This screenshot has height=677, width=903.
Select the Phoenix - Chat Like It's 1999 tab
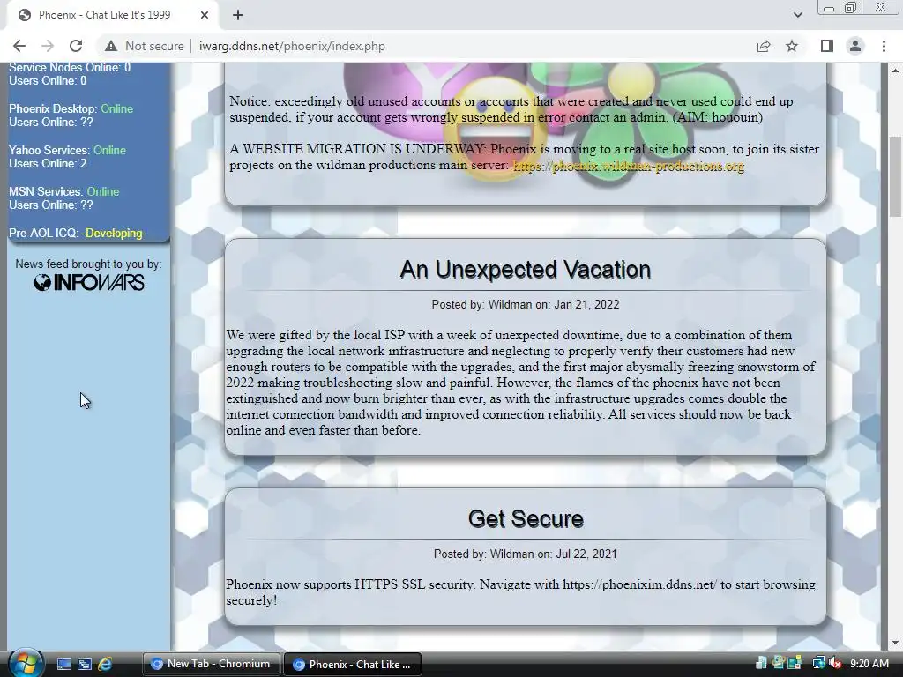coord(114,15)
